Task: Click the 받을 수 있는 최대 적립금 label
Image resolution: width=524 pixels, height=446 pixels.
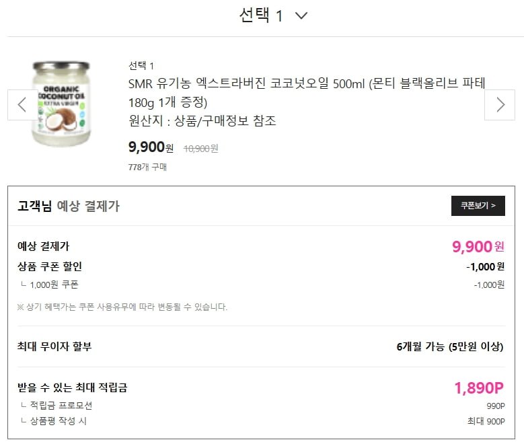Action: coord(72,387)
